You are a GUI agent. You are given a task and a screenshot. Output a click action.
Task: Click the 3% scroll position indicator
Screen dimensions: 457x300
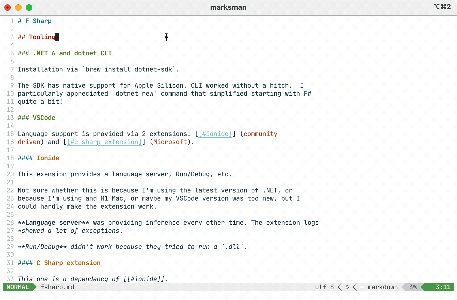pos(413,287)
